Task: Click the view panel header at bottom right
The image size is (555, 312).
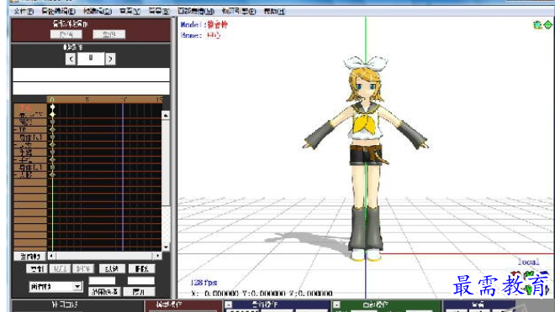Action: pos(478,304)
